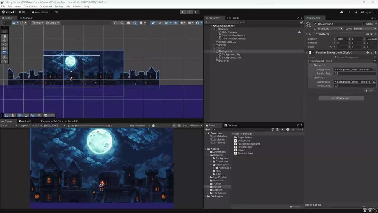378x213 pixels.
Task: Uncheck the Background object active checkbox
Action: coord(315,24)
